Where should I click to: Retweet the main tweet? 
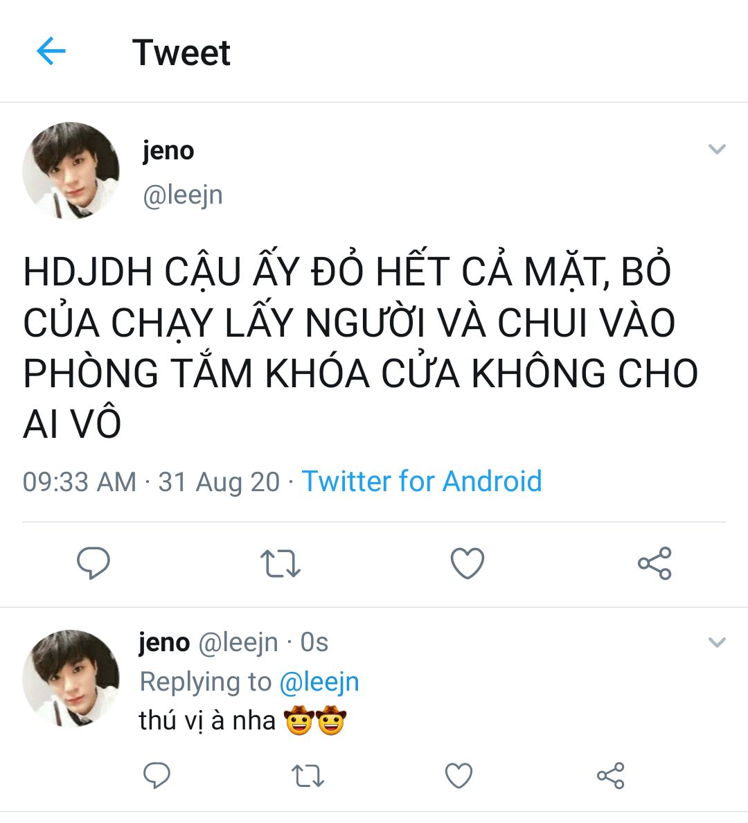(x=280, y=564)
